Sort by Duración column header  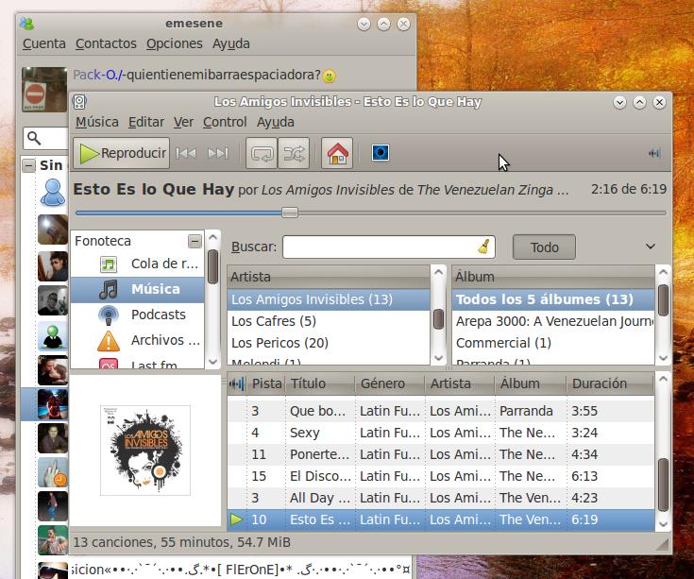pos(610,383)
